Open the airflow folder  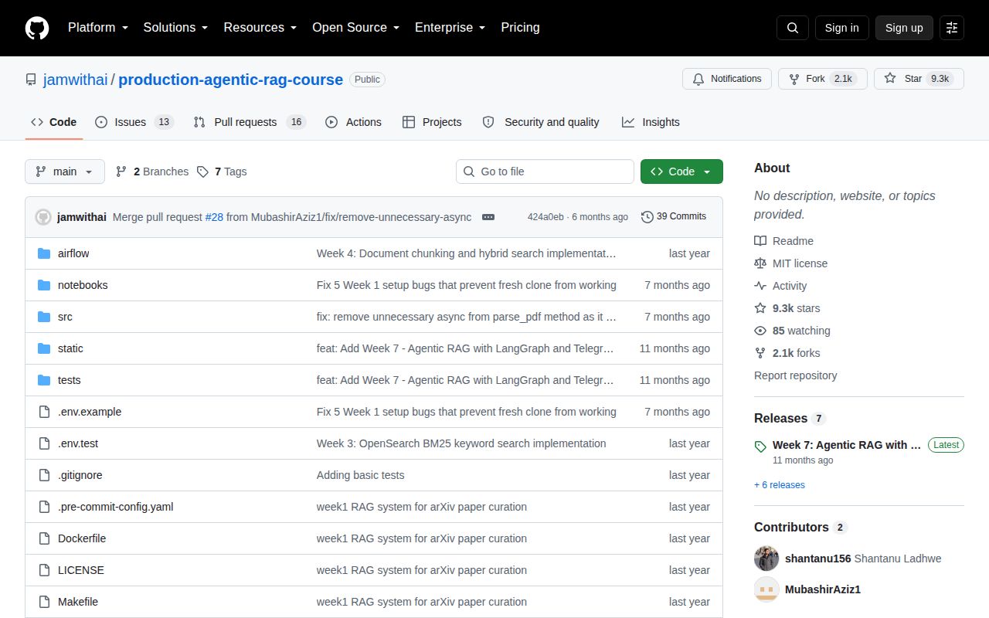coord(73,253)
